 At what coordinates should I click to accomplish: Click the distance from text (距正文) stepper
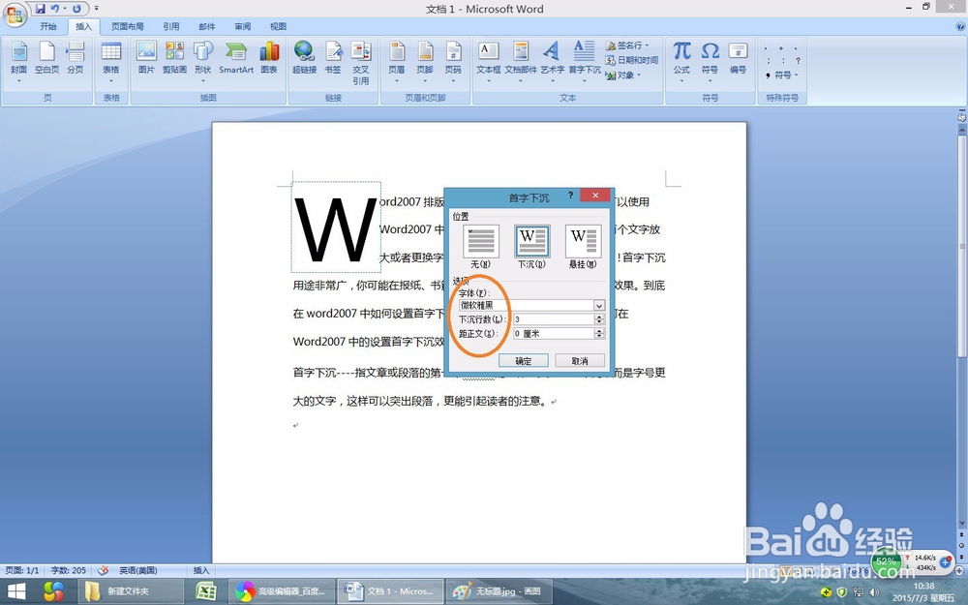[x=599, y=333]
